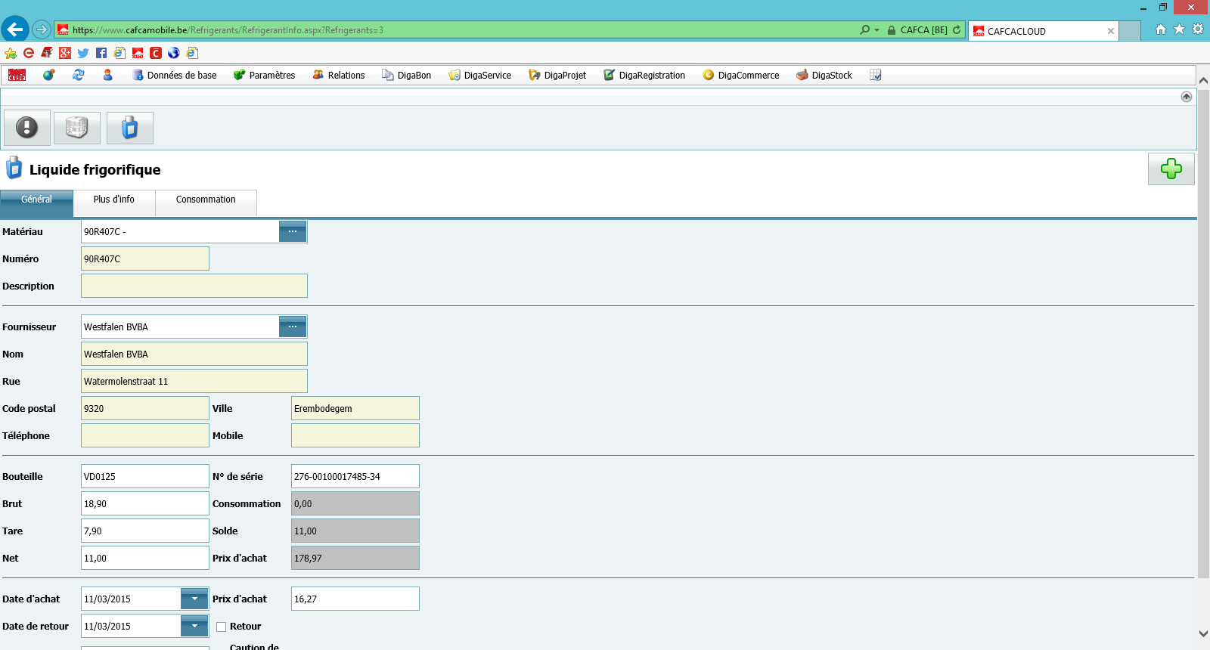This screenshot has height=650, width=1210.
Task: Open the Consommation tab
Action: pyautogui.click(x=206, y=202)
